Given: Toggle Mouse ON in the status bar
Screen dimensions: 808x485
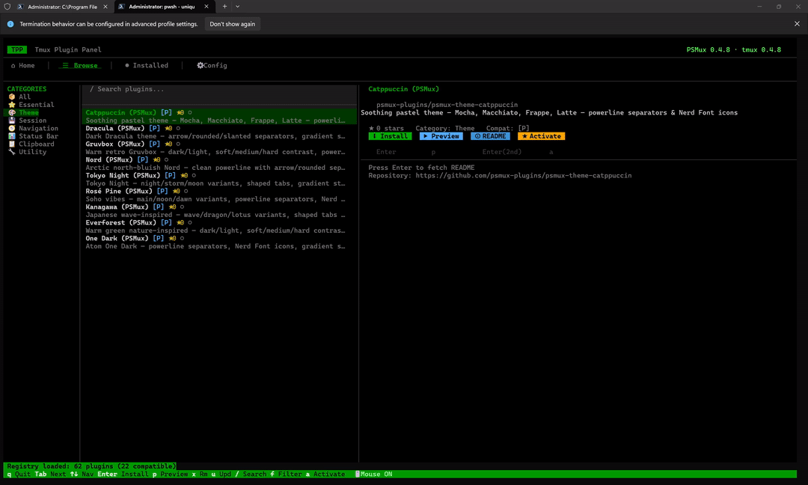Looking at the screenshot, I should click(x=374, y=474).
